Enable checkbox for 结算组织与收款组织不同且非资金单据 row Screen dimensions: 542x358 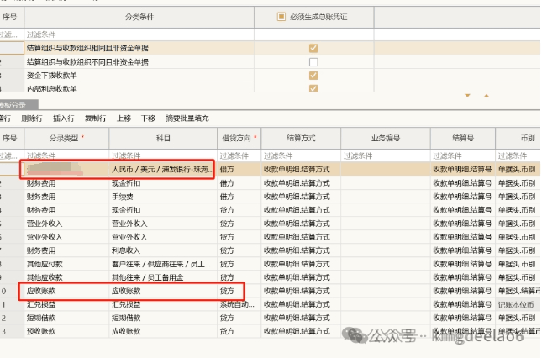click(x=313, y=62)
